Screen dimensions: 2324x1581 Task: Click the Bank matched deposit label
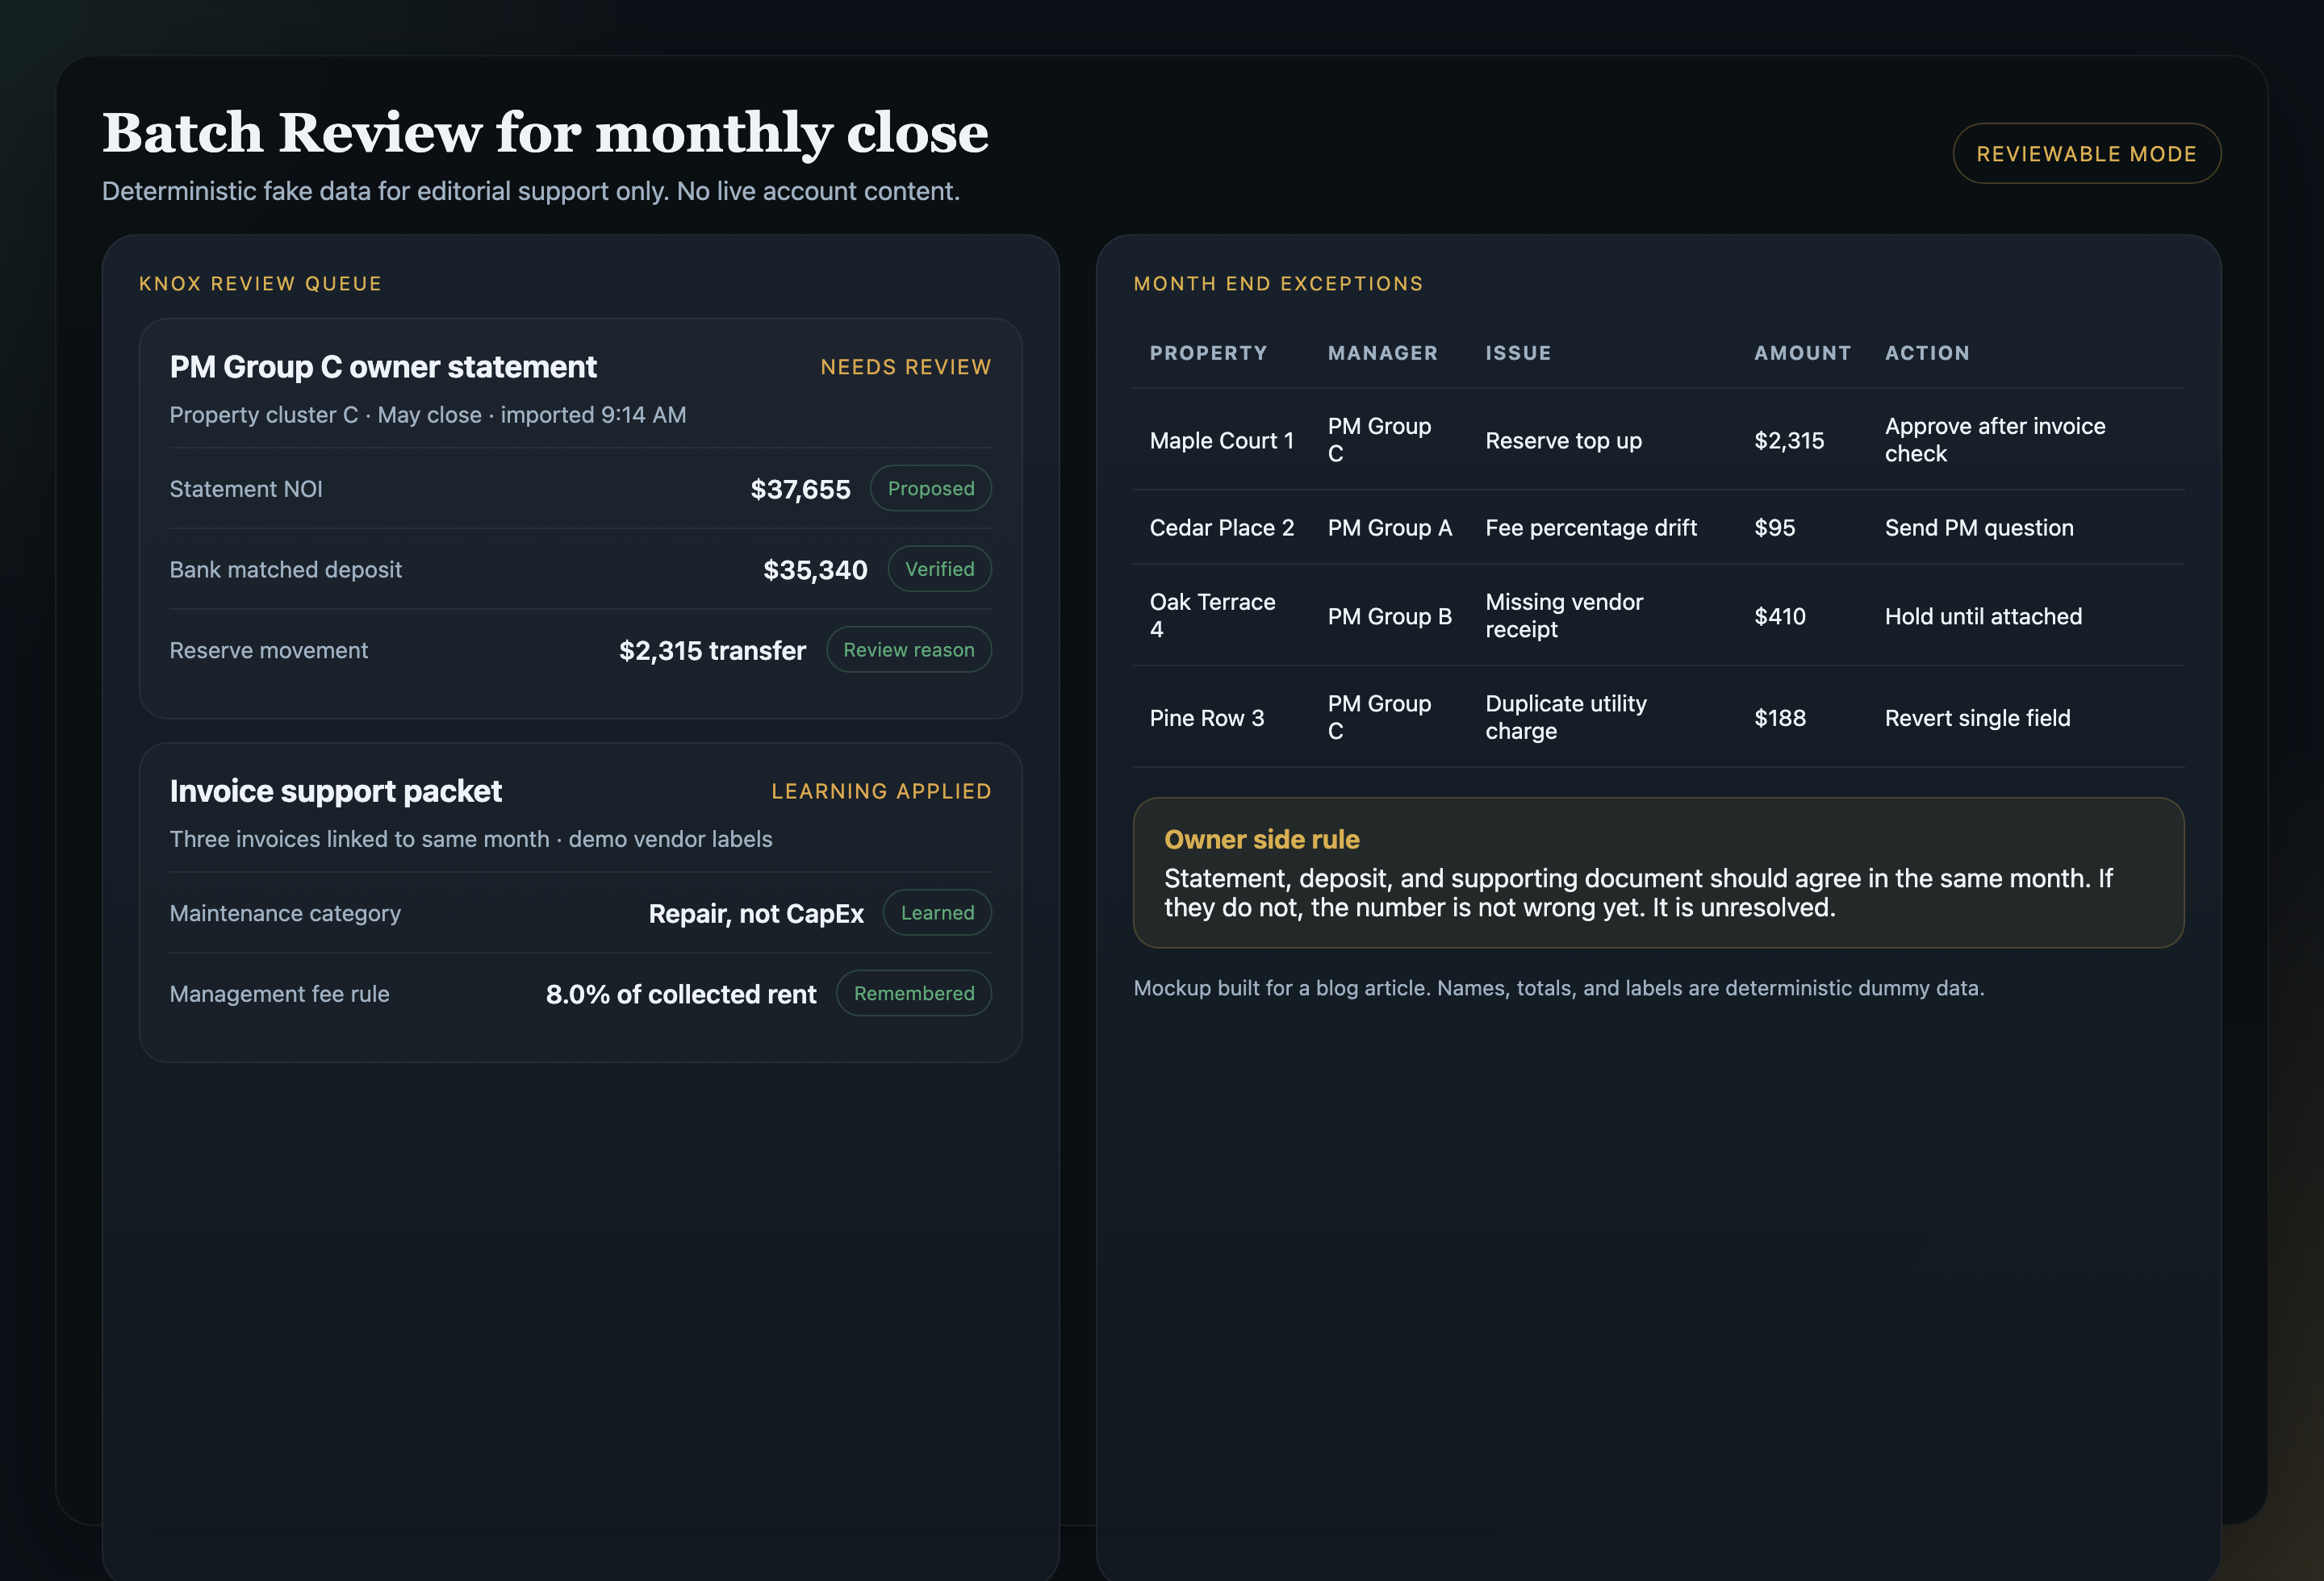286,569
